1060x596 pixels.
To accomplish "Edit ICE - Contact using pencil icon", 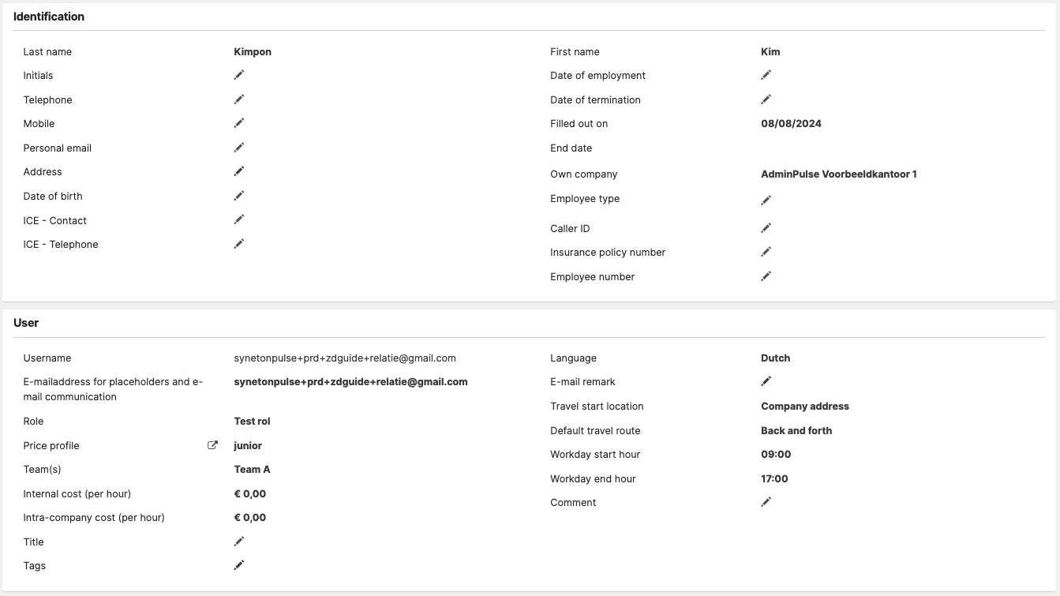I will click(239, 219).
